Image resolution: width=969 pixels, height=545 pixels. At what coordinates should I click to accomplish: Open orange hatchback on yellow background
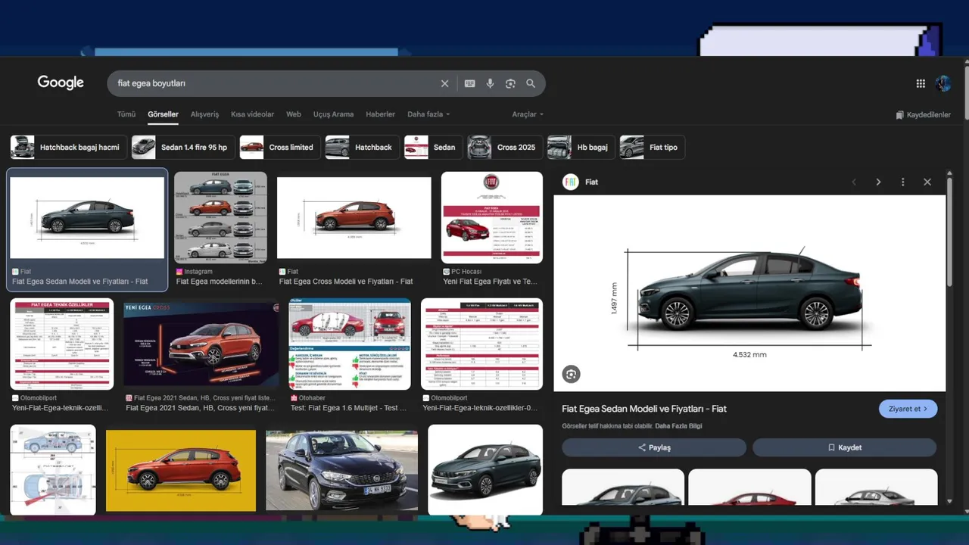[181, 470]
